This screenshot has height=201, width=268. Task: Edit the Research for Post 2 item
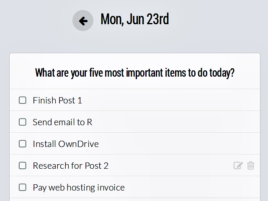[238, 165]
